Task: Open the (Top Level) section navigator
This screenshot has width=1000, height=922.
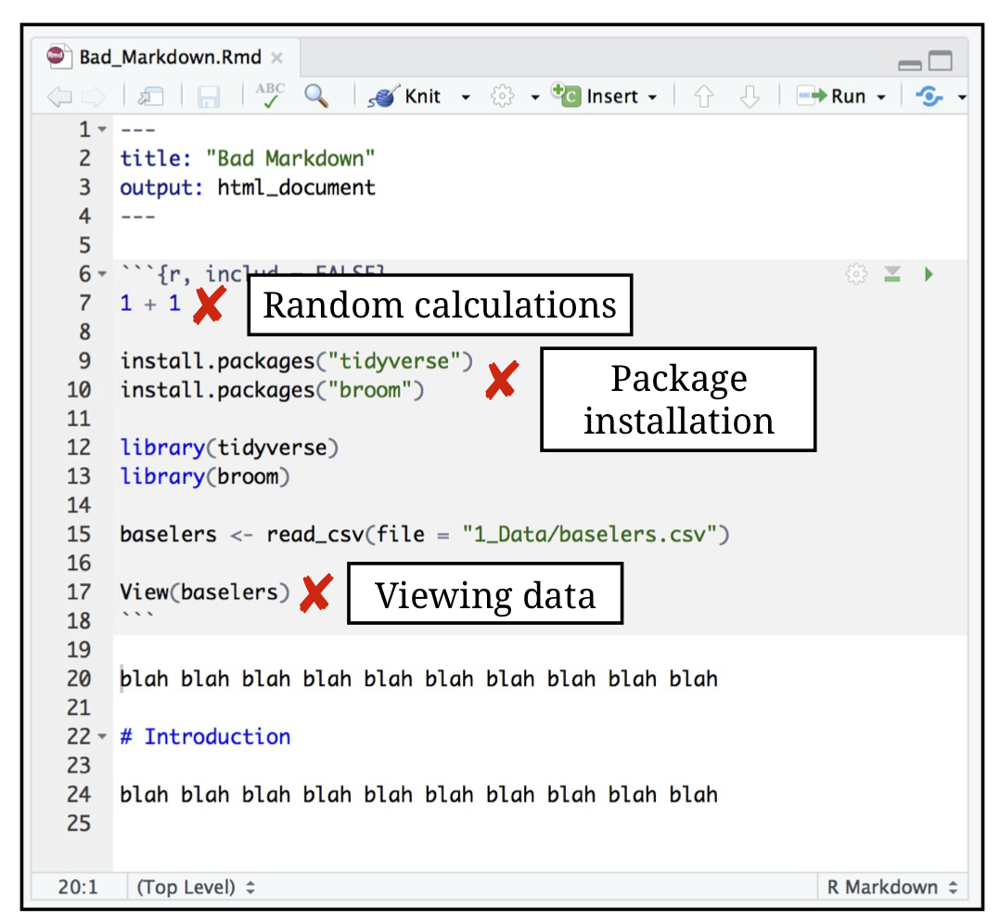Action: (196, 888)
